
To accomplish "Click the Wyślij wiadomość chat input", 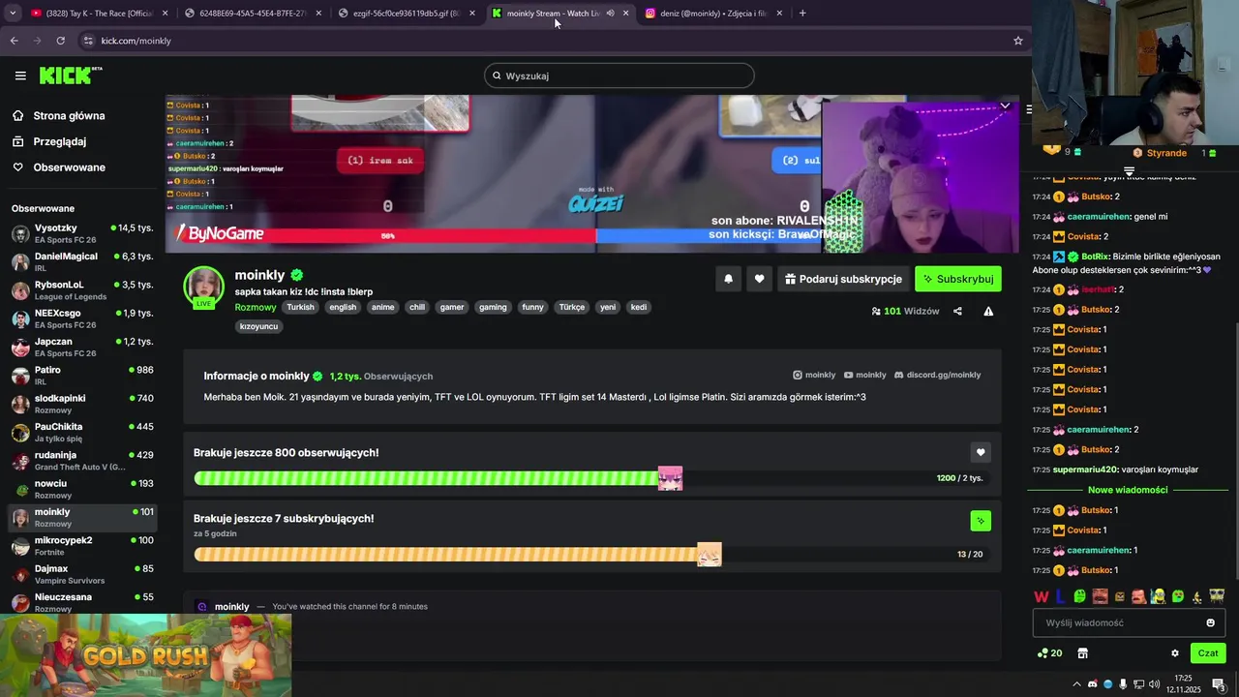I will click(1129, 622).
